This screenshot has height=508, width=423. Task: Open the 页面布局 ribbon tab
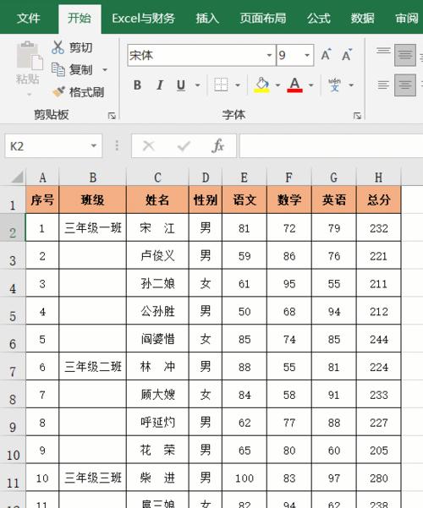263,18
